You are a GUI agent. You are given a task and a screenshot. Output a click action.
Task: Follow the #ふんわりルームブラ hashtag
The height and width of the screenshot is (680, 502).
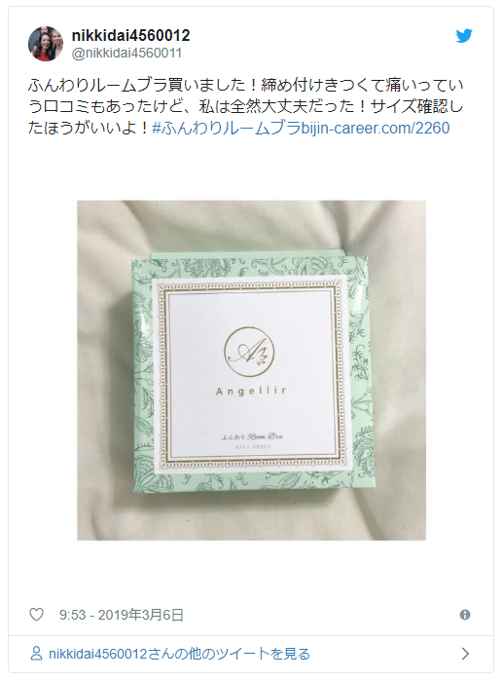226,128
